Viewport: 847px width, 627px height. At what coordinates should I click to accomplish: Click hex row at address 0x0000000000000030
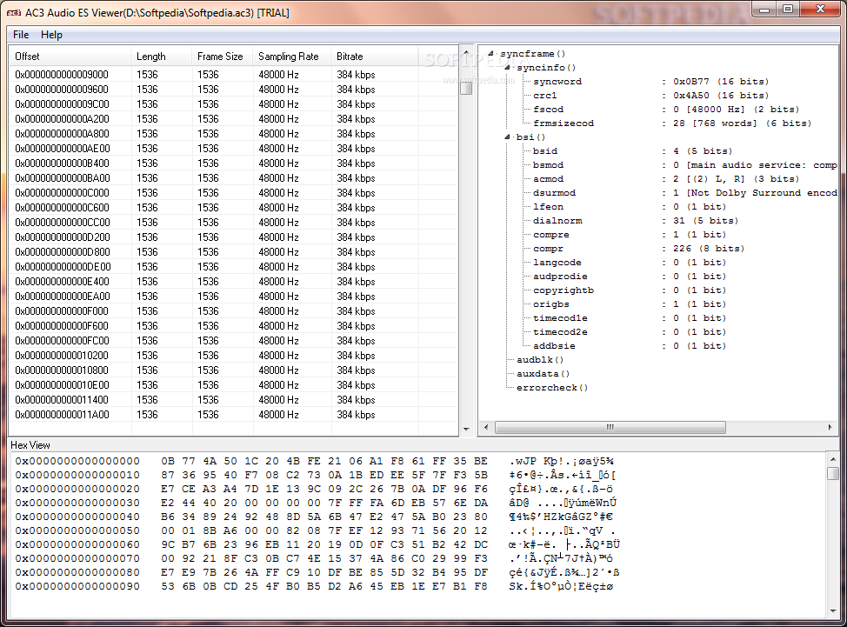pyautogui.click(x=316, y=503)
